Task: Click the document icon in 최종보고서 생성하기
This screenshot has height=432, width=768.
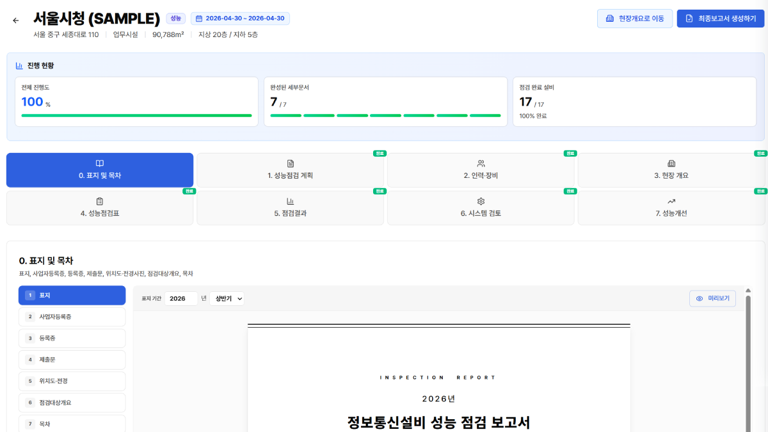Action: [x=689, y=19]
